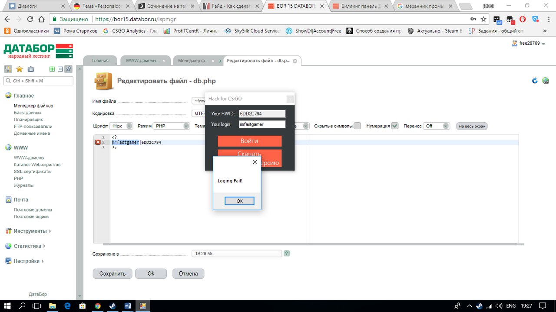Toggle the Скрытые символы checkbox
The image size is (556, 312).
(x=357, y=126)
